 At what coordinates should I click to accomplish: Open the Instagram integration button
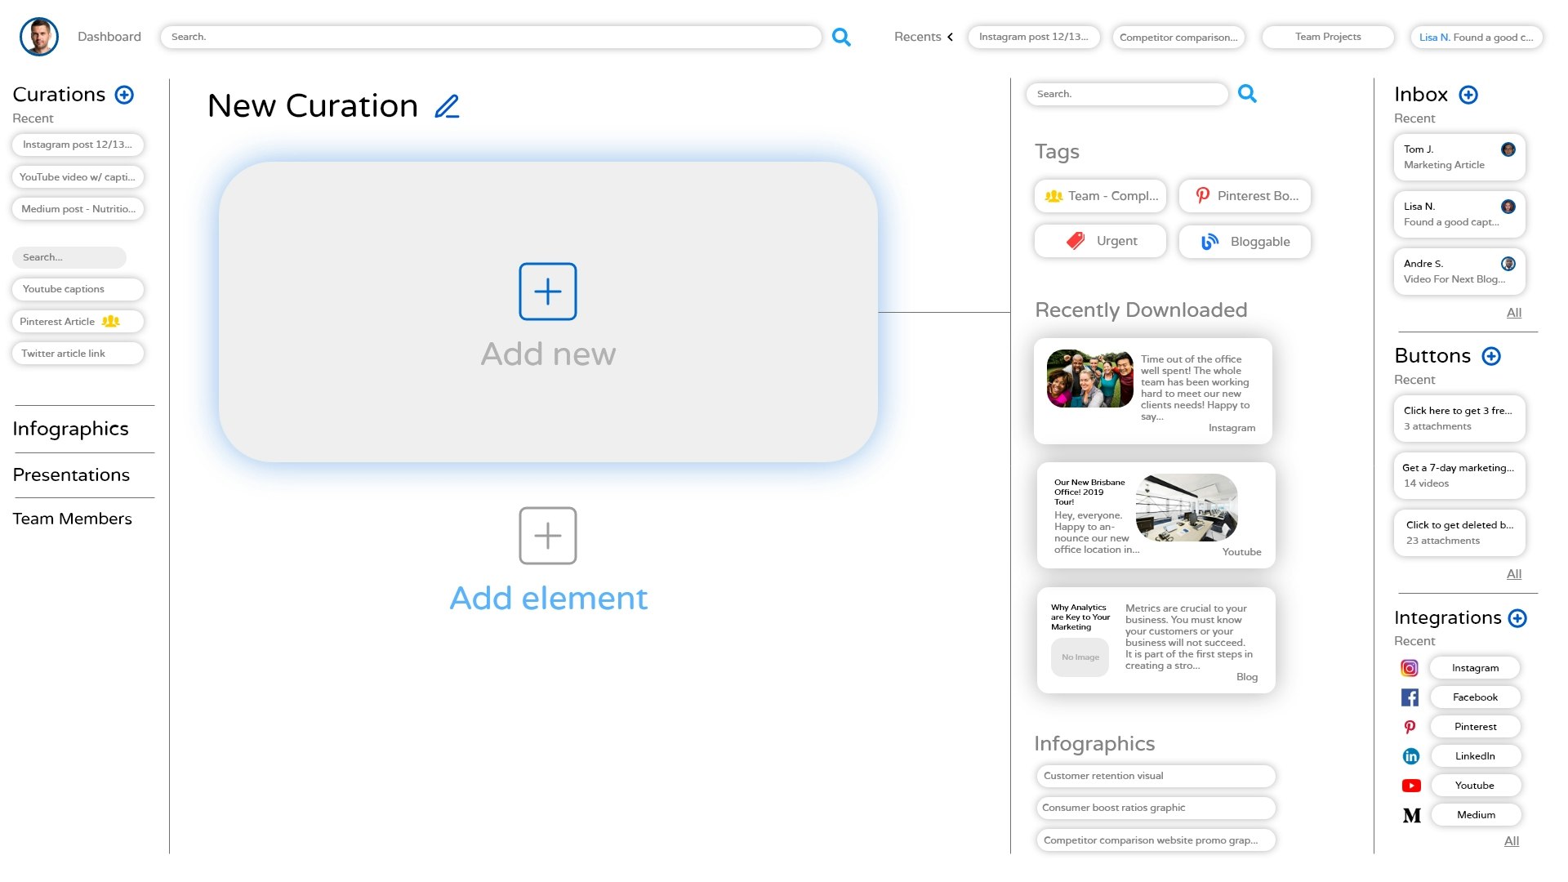pyautogui.click(x=1475, y=668)
